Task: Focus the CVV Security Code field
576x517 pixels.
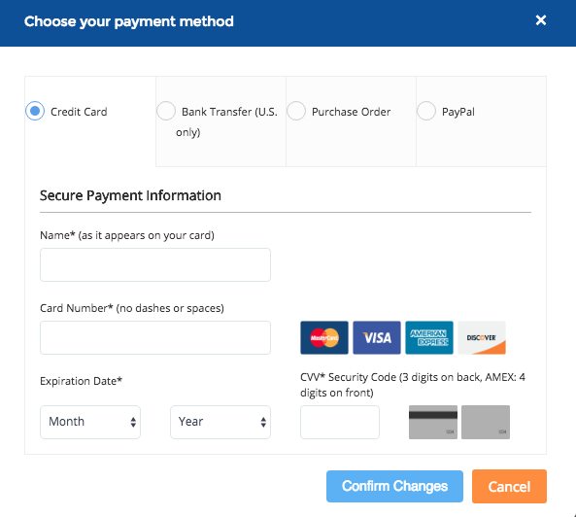Action: [340, 422]
